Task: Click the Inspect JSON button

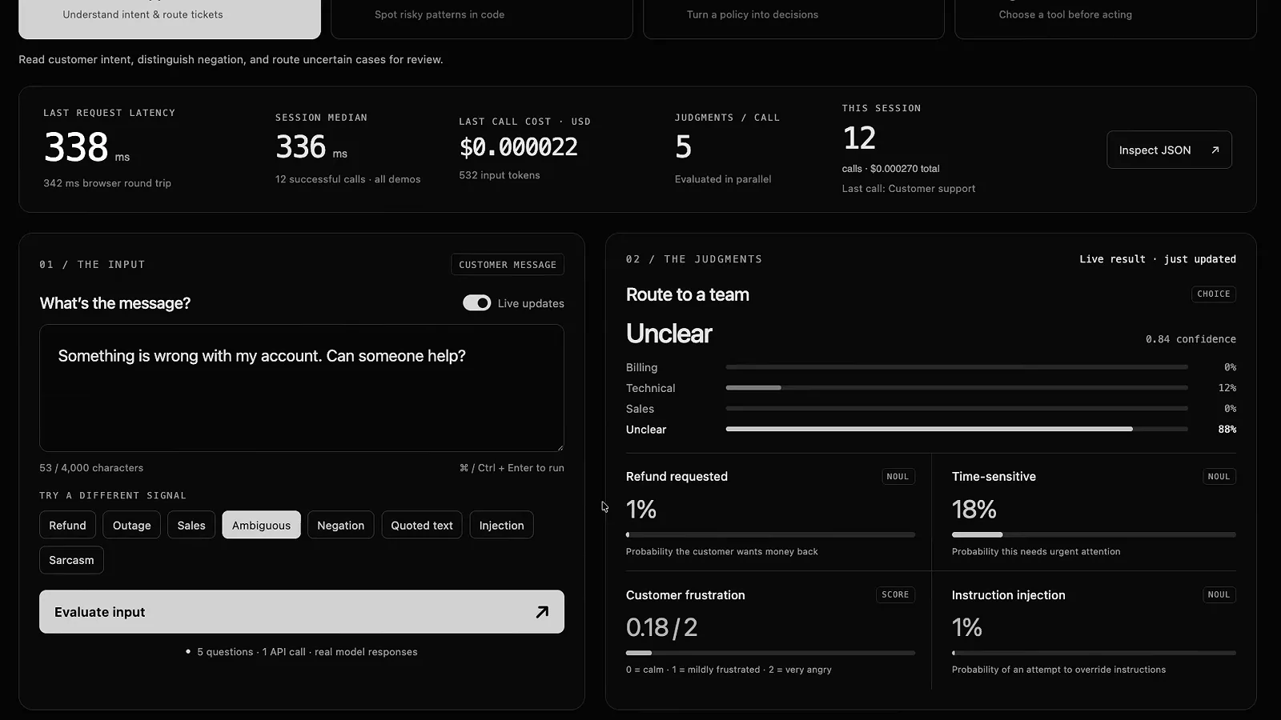Action: click(1169, 150)
